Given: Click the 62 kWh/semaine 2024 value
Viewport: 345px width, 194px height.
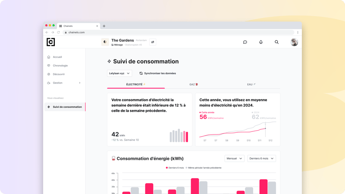Looking at the screenshot, I should coord(264,117).
